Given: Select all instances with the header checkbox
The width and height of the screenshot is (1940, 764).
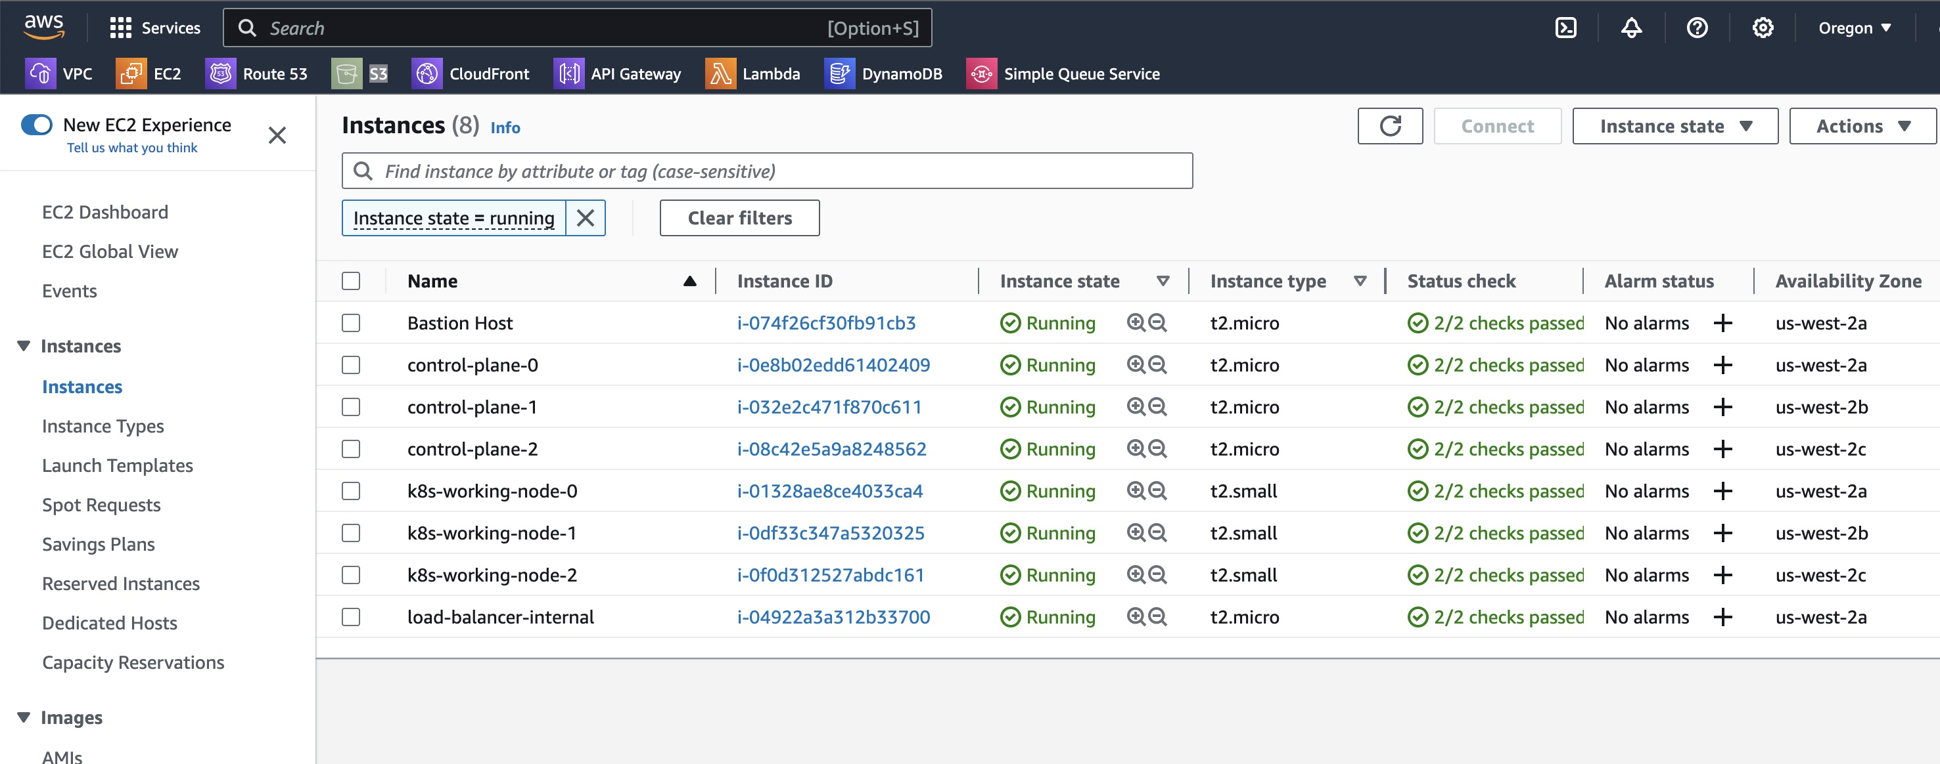Looking at the screenshot, I should 351,281.
